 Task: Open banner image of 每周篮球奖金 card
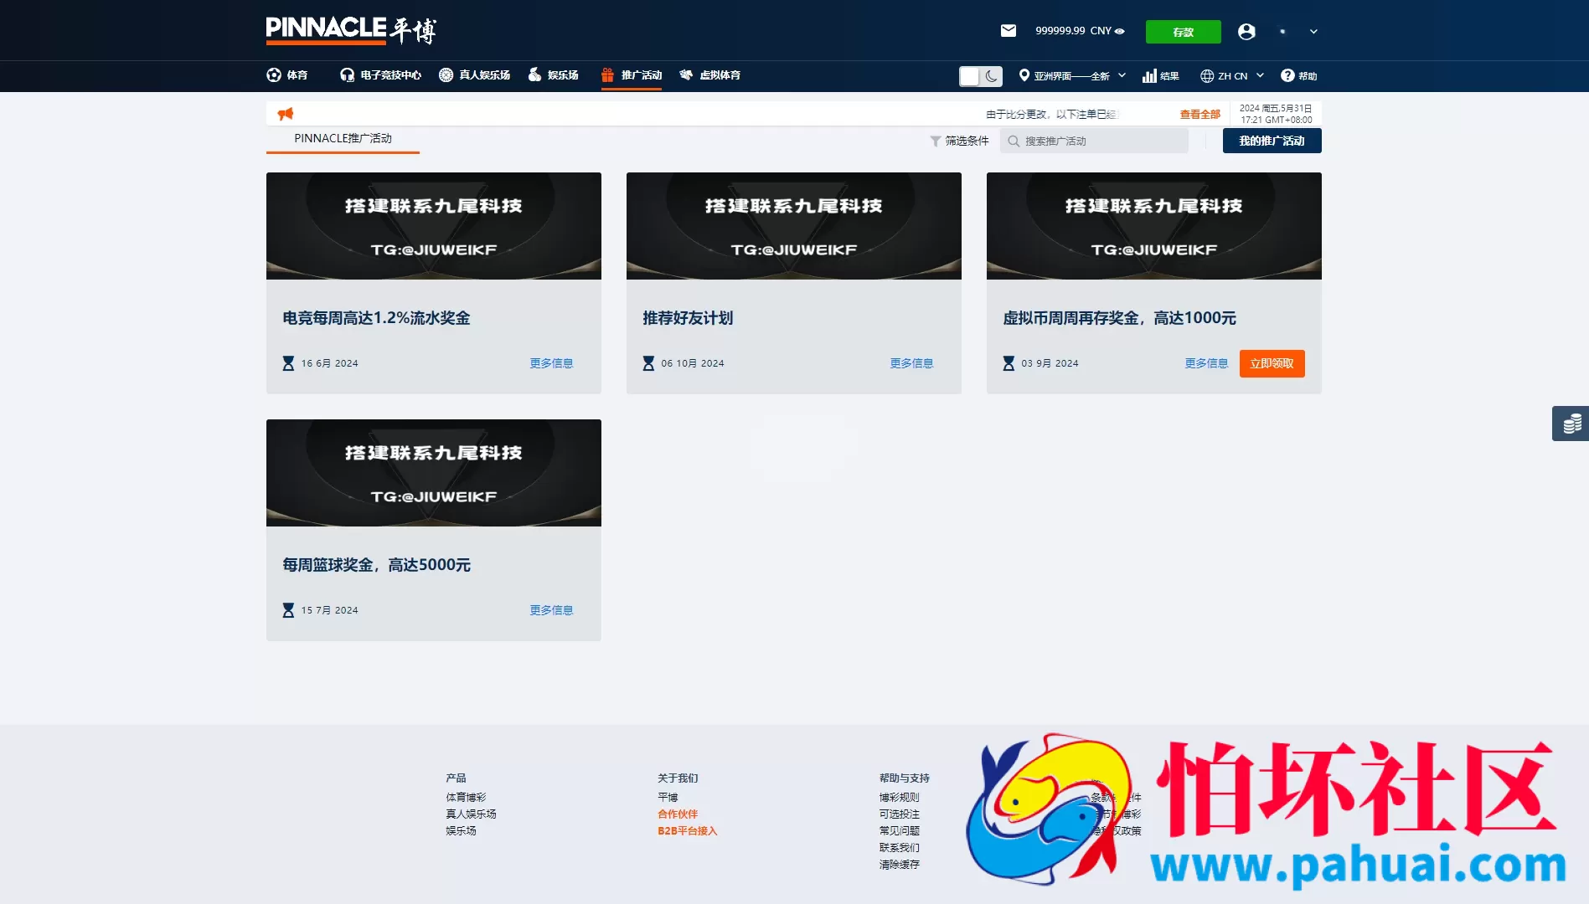[x=434, y=473]
